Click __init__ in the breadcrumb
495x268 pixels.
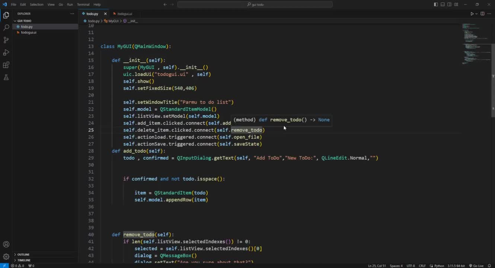133,21
